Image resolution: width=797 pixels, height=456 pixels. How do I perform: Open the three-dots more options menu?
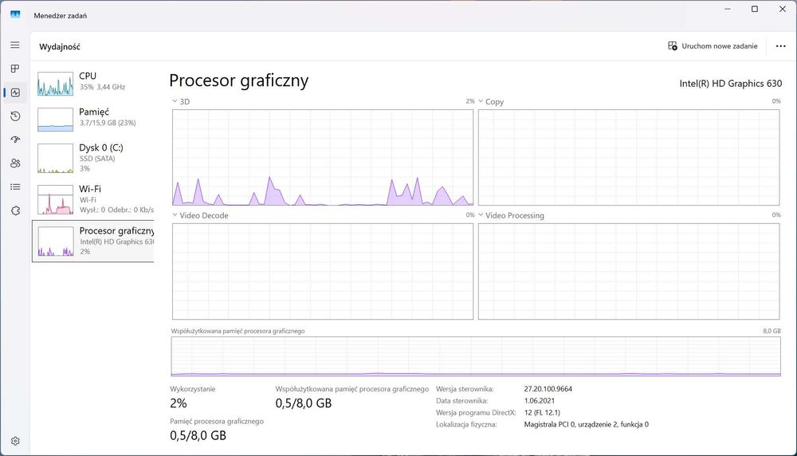tap(780, 46)
